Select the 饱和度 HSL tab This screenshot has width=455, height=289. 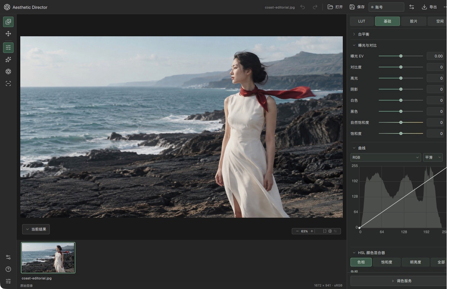tap(387, 262)
